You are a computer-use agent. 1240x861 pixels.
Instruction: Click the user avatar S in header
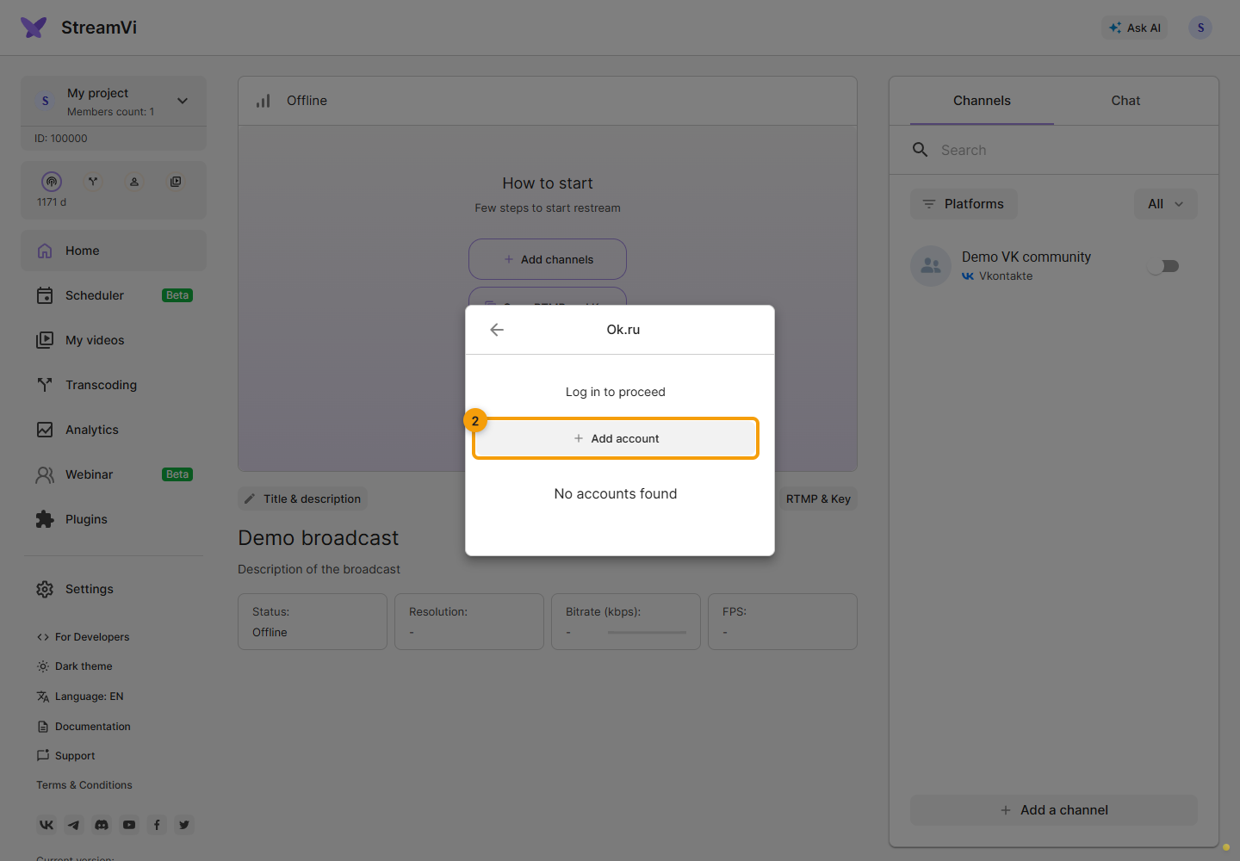pos(1200,28)
